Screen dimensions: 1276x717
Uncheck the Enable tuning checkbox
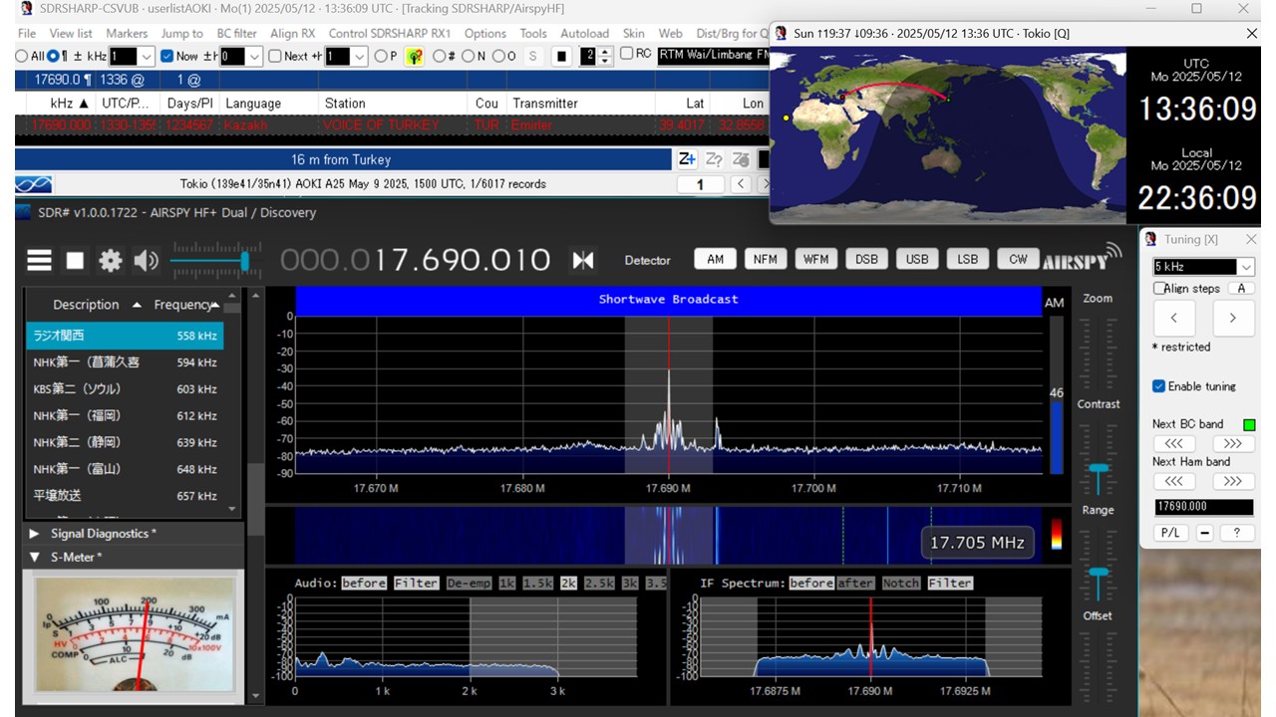[1159, 386]
